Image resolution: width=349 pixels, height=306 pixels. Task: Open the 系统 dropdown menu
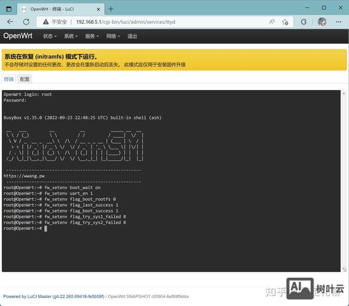[71, 36]
